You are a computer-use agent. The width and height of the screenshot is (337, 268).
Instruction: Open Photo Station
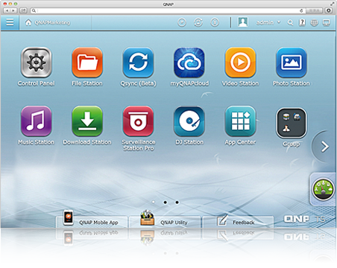[x=292, y=63]
